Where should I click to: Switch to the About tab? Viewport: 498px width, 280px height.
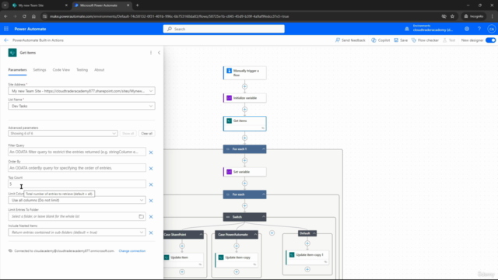tap(99, 70)
